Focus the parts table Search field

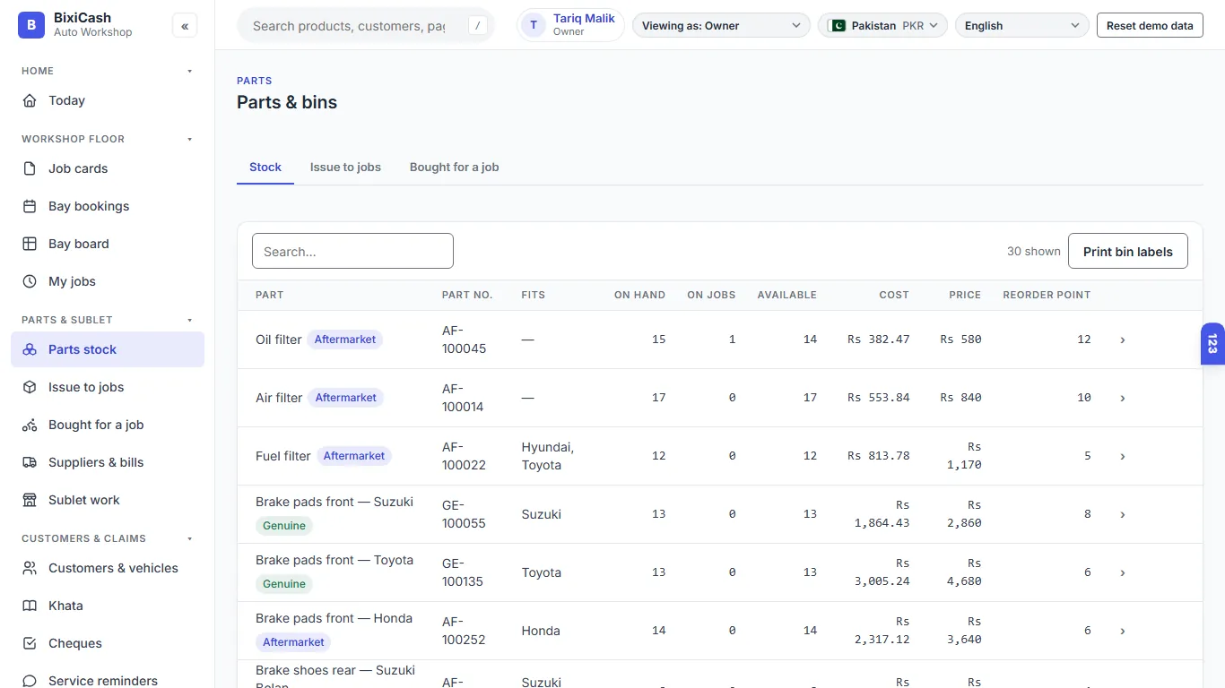(352, 252)
